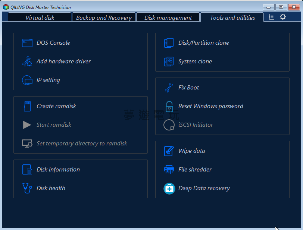Screen dimensions: 303x230
Task: Switch to the Virtual disk tab
Action: coord(40,18)
